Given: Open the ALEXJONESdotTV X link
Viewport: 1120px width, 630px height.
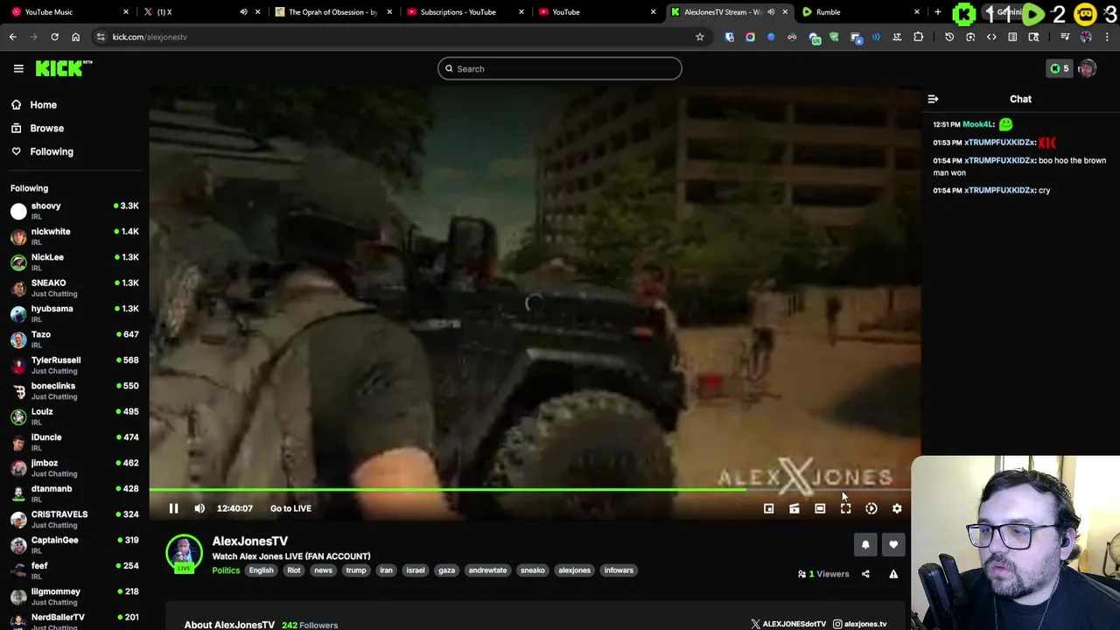Looking at the screenshot, I should 788,624.
